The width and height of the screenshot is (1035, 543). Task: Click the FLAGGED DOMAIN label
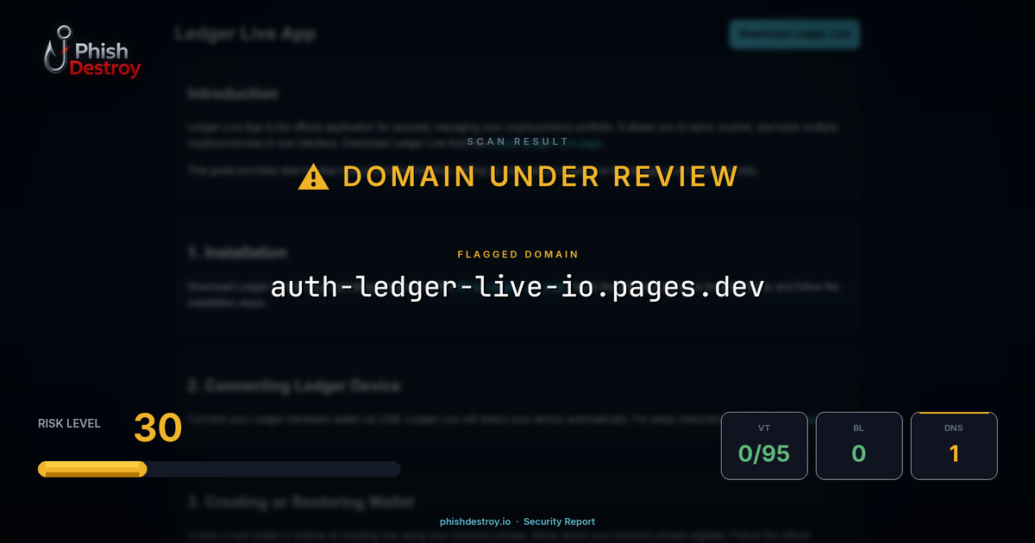pyautogui.click(x=517, y=254)
